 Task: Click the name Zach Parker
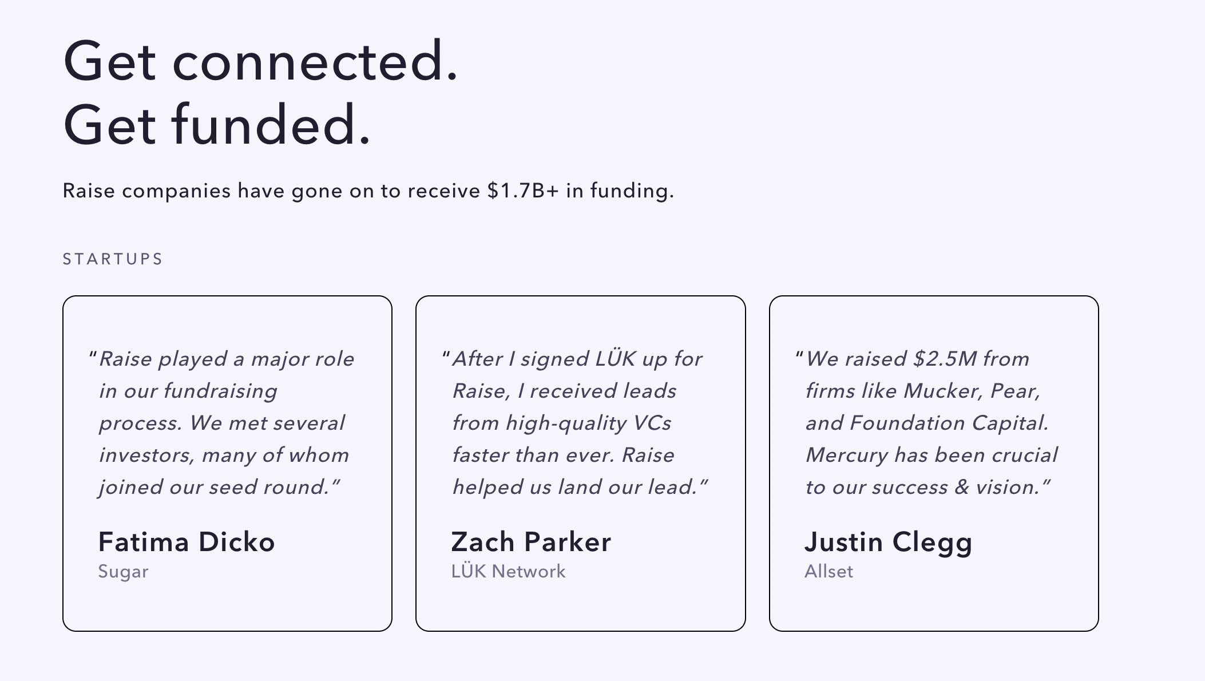pyautogui.click(x=531, y=542)
